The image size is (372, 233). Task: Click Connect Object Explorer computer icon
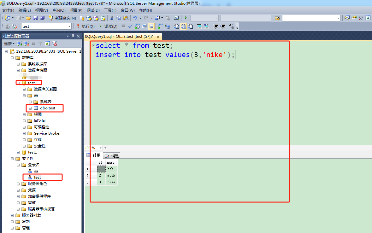tap(20, 44)
